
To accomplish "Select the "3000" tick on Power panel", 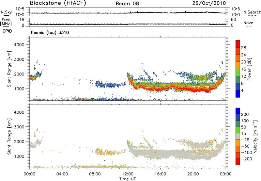I will 19,59.
